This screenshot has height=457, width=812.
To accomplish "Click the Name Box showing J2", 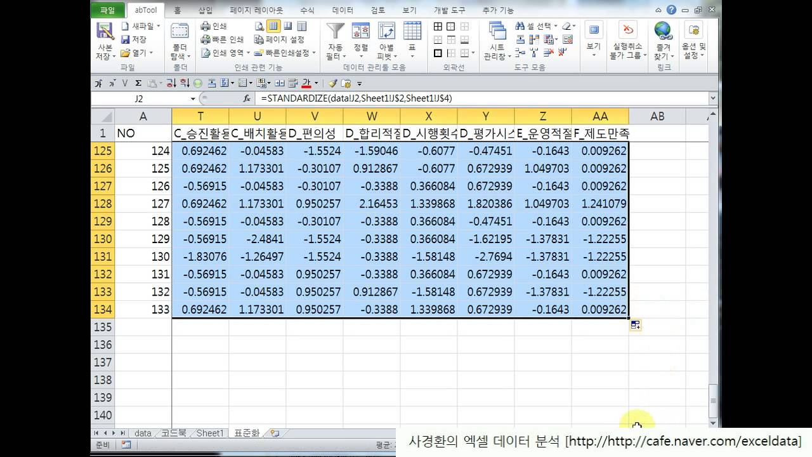I will 140,99.
